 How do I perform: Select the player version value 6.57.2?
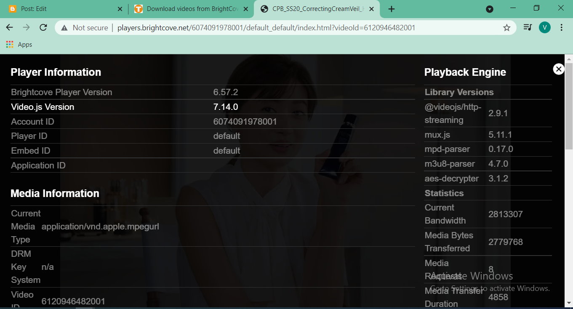(226, 92)
